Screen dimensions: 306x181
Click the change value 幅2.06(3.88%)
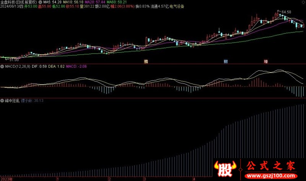[122, 6]
